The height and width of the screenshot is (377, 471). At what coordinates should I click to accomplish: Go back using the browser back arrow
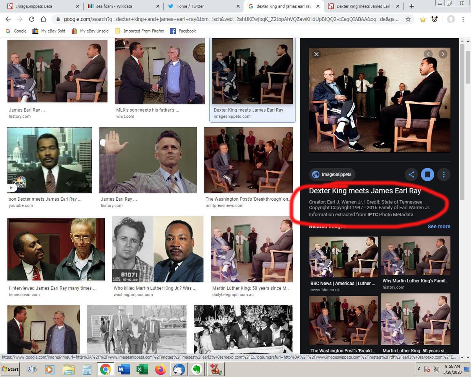click(8, 19)
